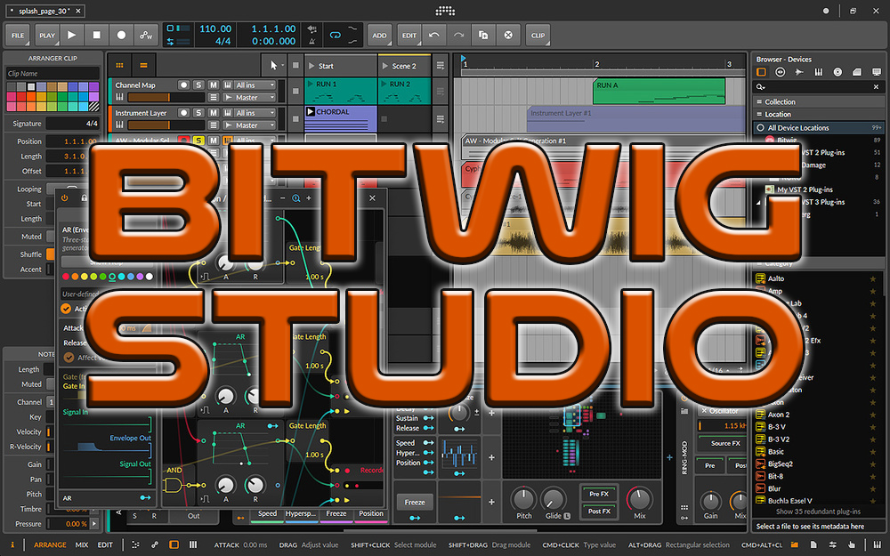Select the Multisamples browser keys icon
The width and height of the screenshot is (890, 556).
point(819,72)
